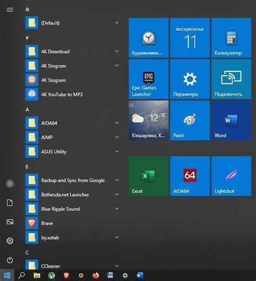The height and width of the screenshot is (281, 256).
Task: Launch the Brave browser from app list
Action: 73,223
